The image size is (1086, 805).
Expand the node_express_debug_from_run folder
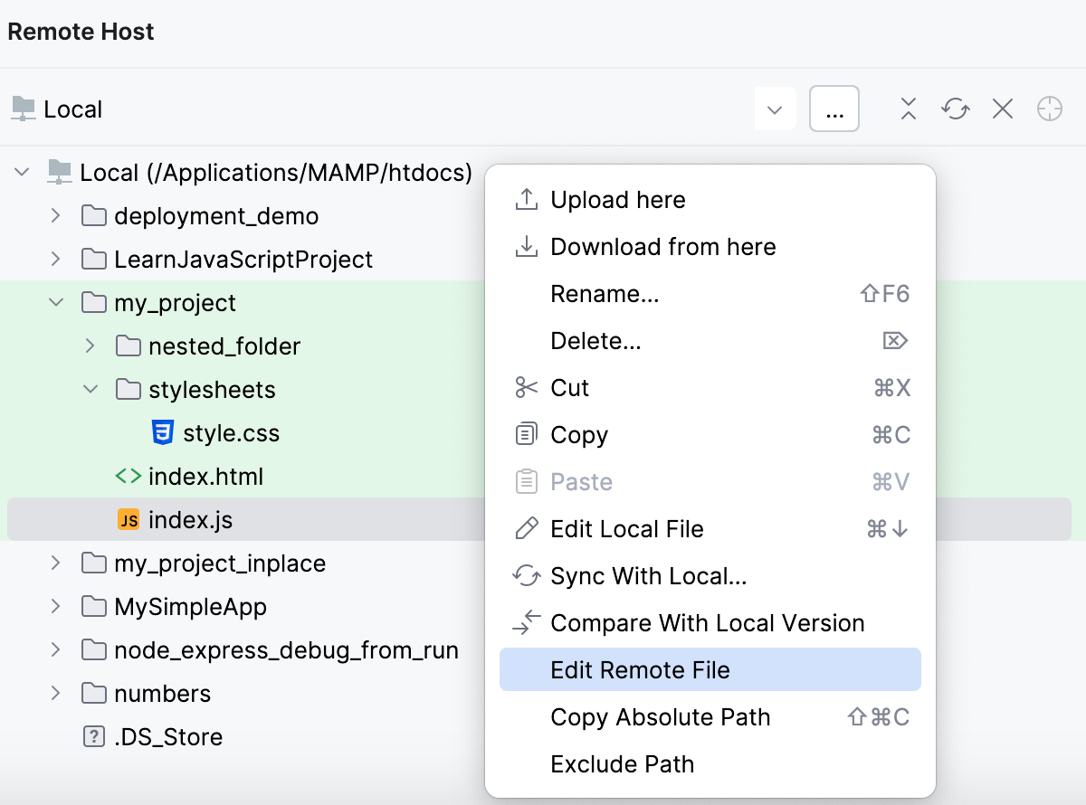click(55, 649)
